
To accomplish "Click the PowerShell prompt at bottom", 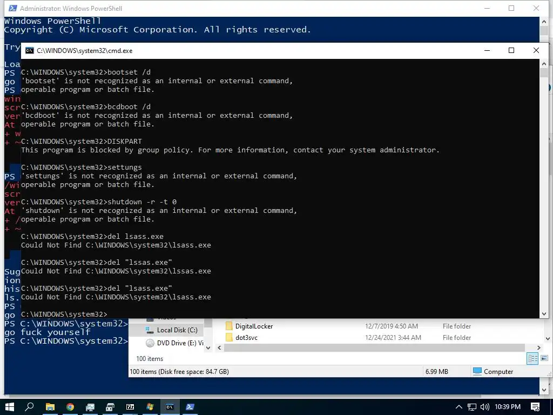I will 66,341.
